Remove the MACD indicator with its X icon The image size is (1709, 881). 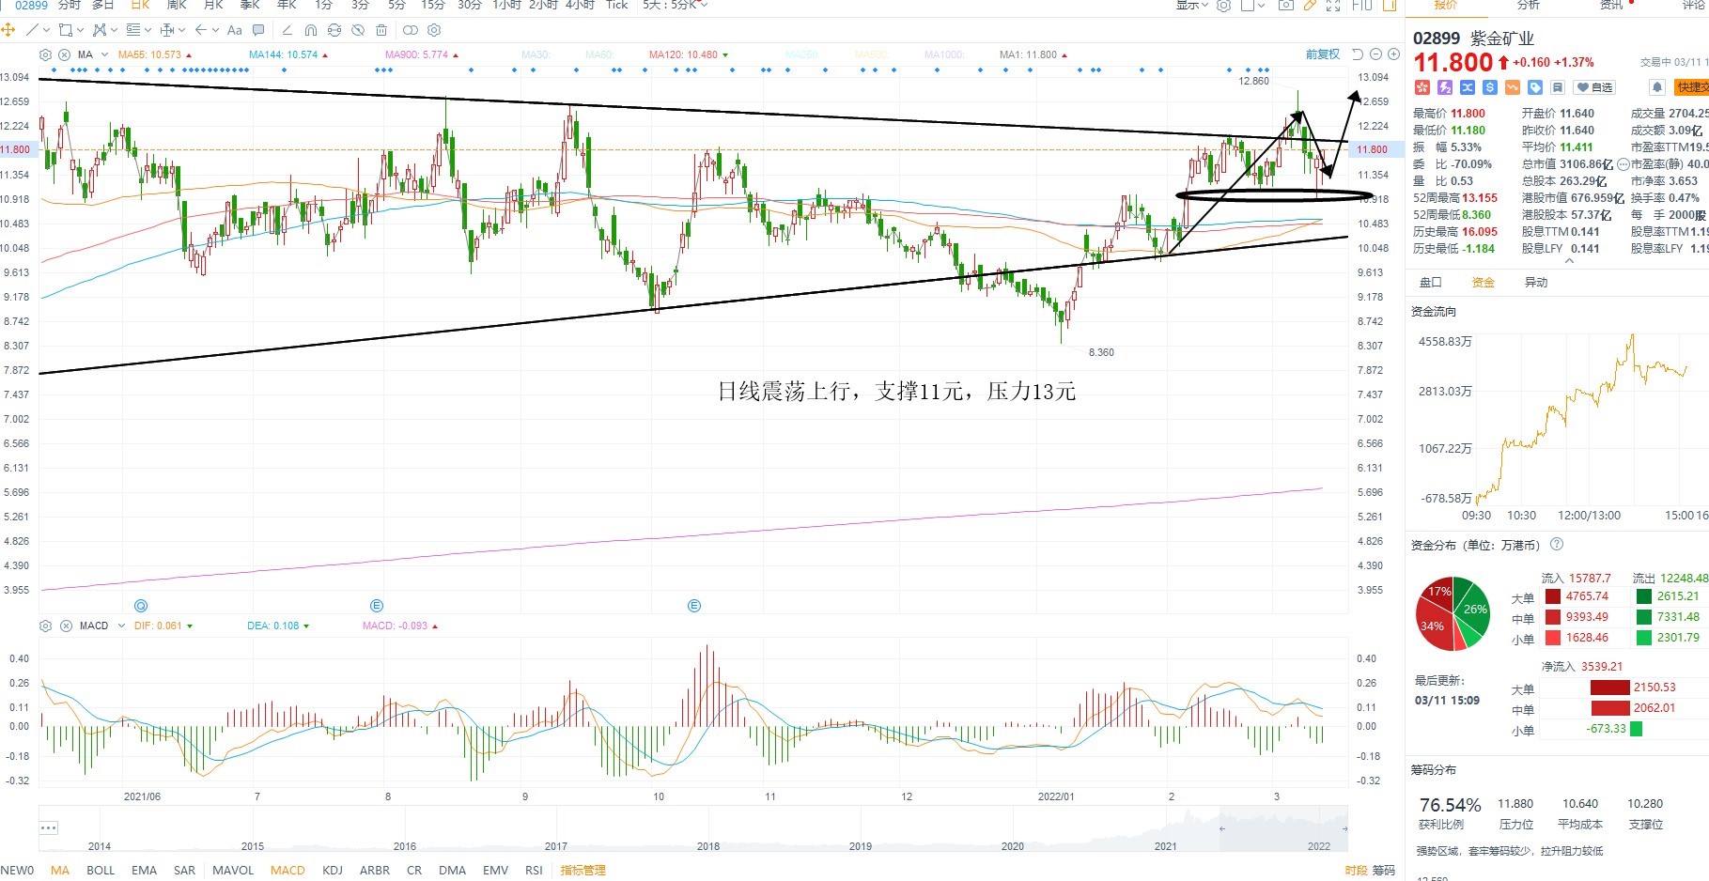pos(66,626)
